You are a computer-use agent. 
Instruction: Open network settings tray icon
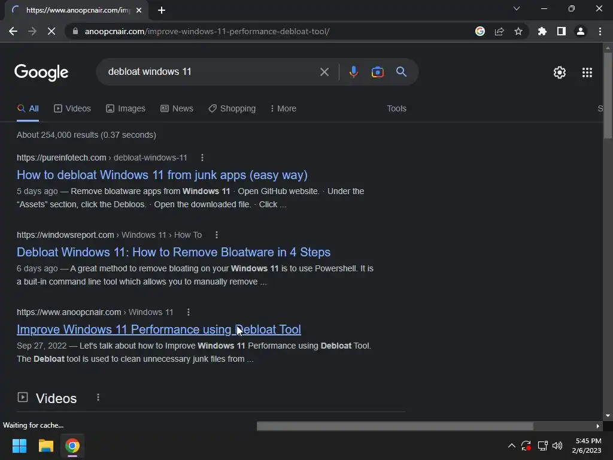click(x=542, y=446)
